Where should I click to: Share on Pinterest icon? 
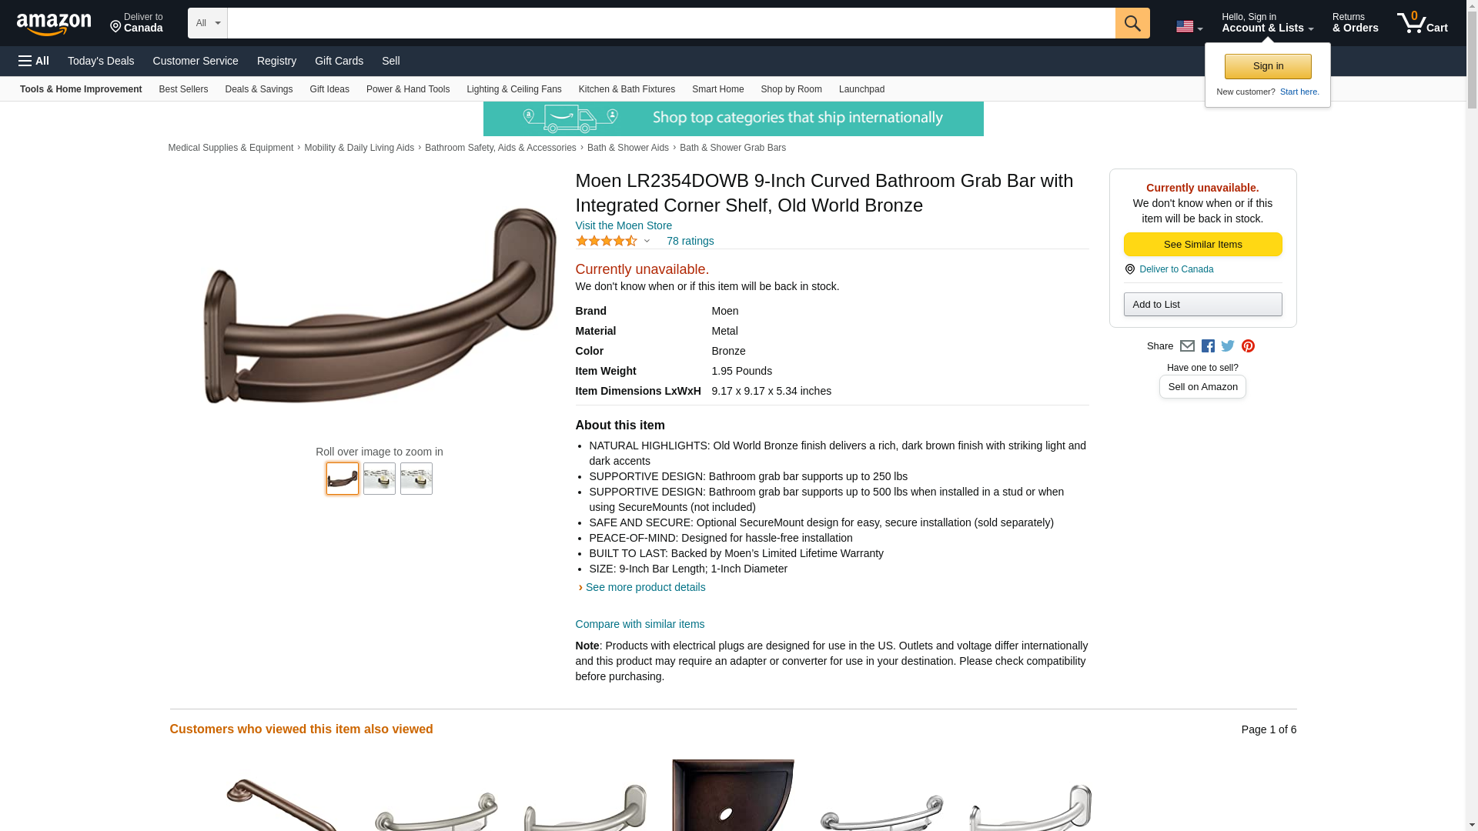coord(1248,346)
